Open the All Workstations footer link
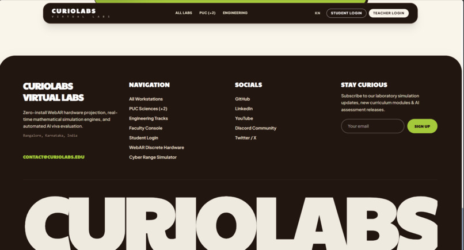 (146, 99)
